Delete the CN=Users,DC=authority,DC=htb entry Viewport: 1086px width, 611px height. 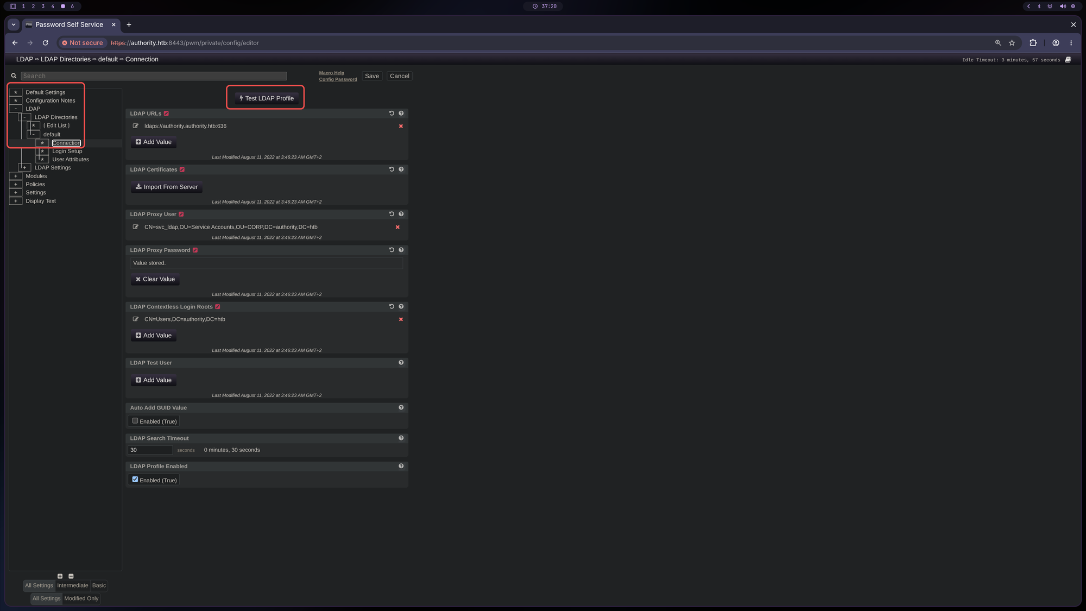401,319
